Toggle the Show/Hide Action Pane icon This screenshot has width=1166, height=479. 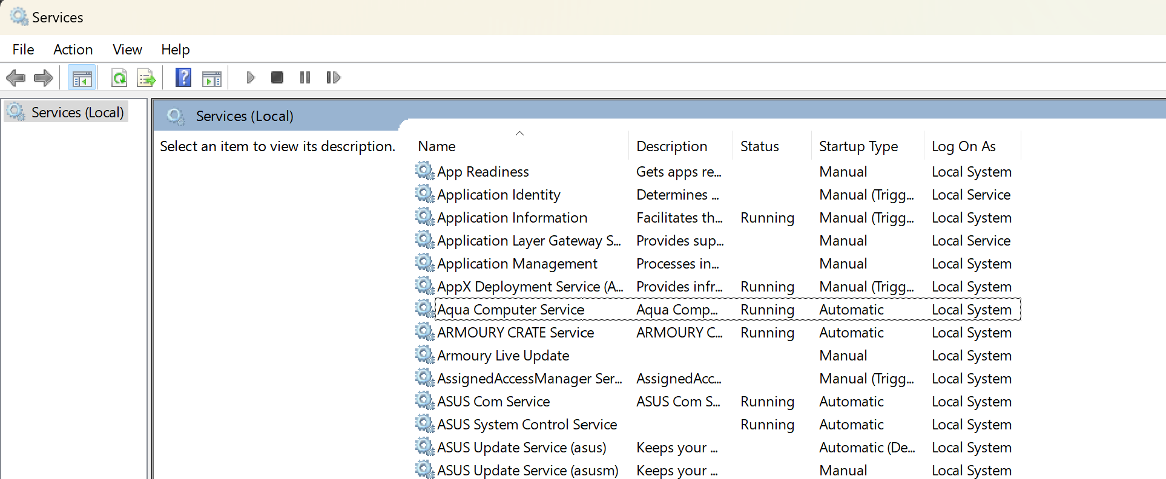pos(212,77)
